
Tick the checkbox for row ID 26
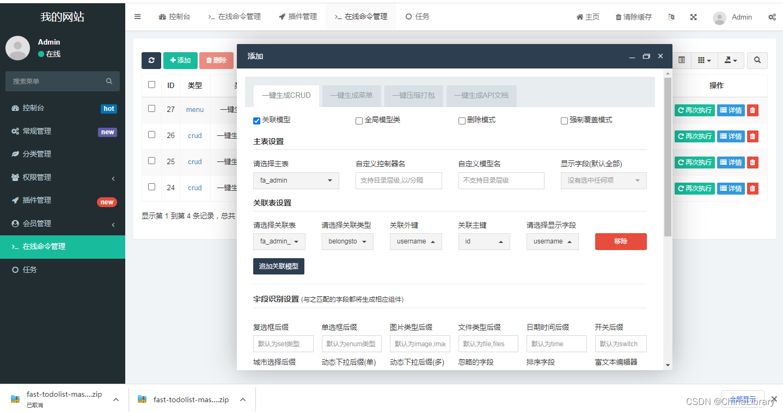[x=151, y=134]
